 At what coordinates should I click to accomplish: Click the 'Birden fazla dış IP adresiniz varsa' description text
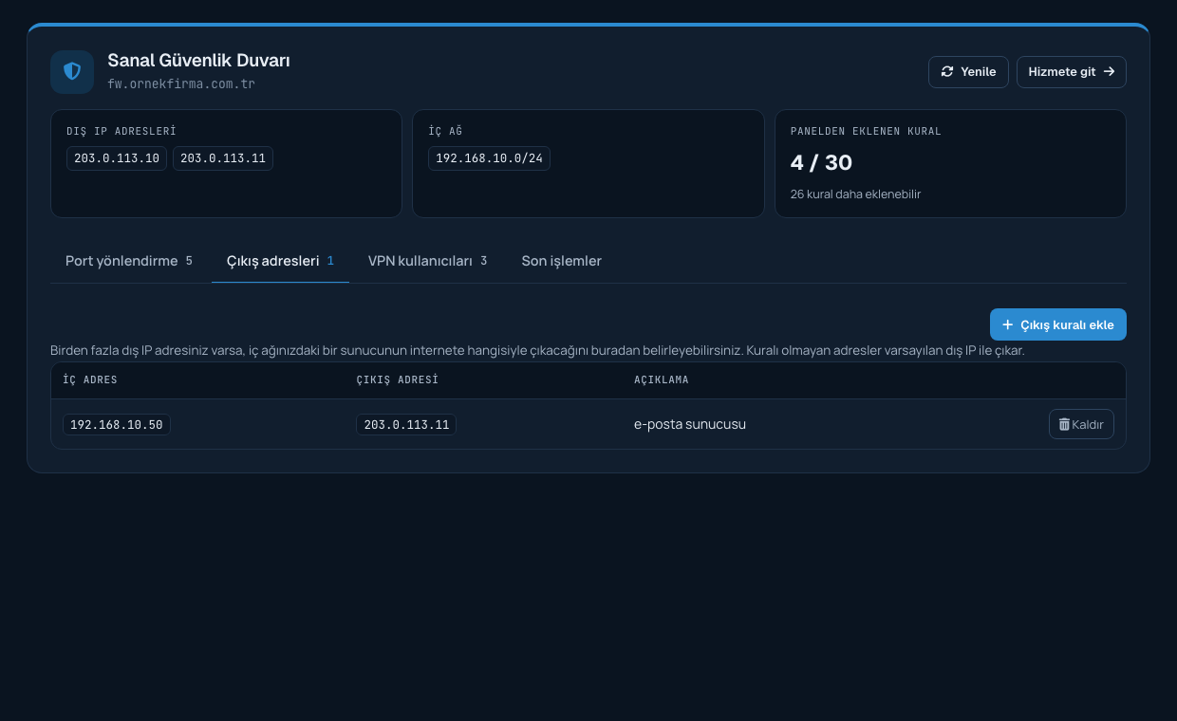[x=537, y=350]
